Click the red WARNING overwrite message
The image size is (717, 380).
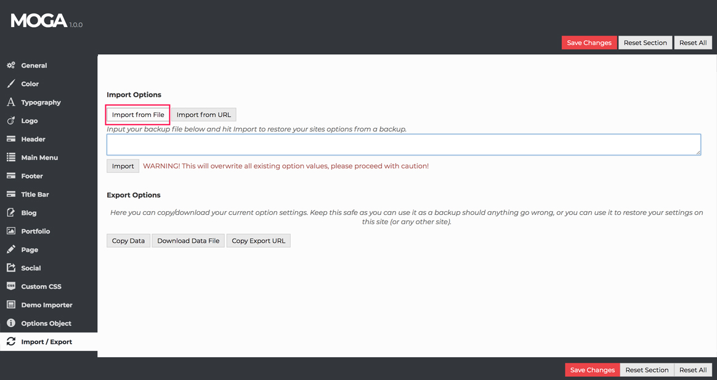[286, 166]
